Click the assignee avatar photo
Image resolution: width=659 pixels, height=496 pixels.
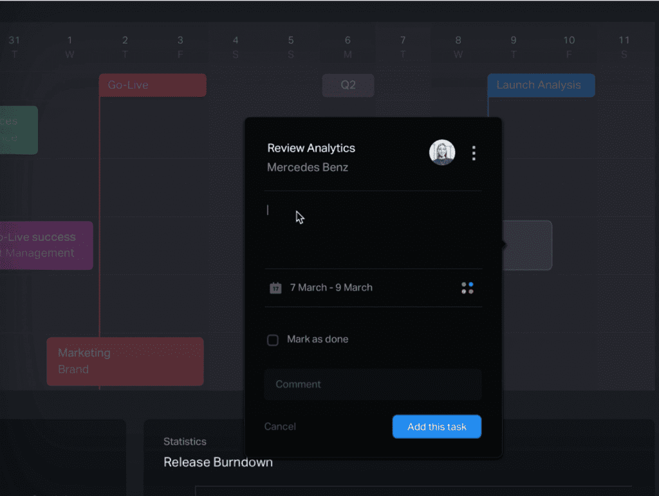pos(442,152)
